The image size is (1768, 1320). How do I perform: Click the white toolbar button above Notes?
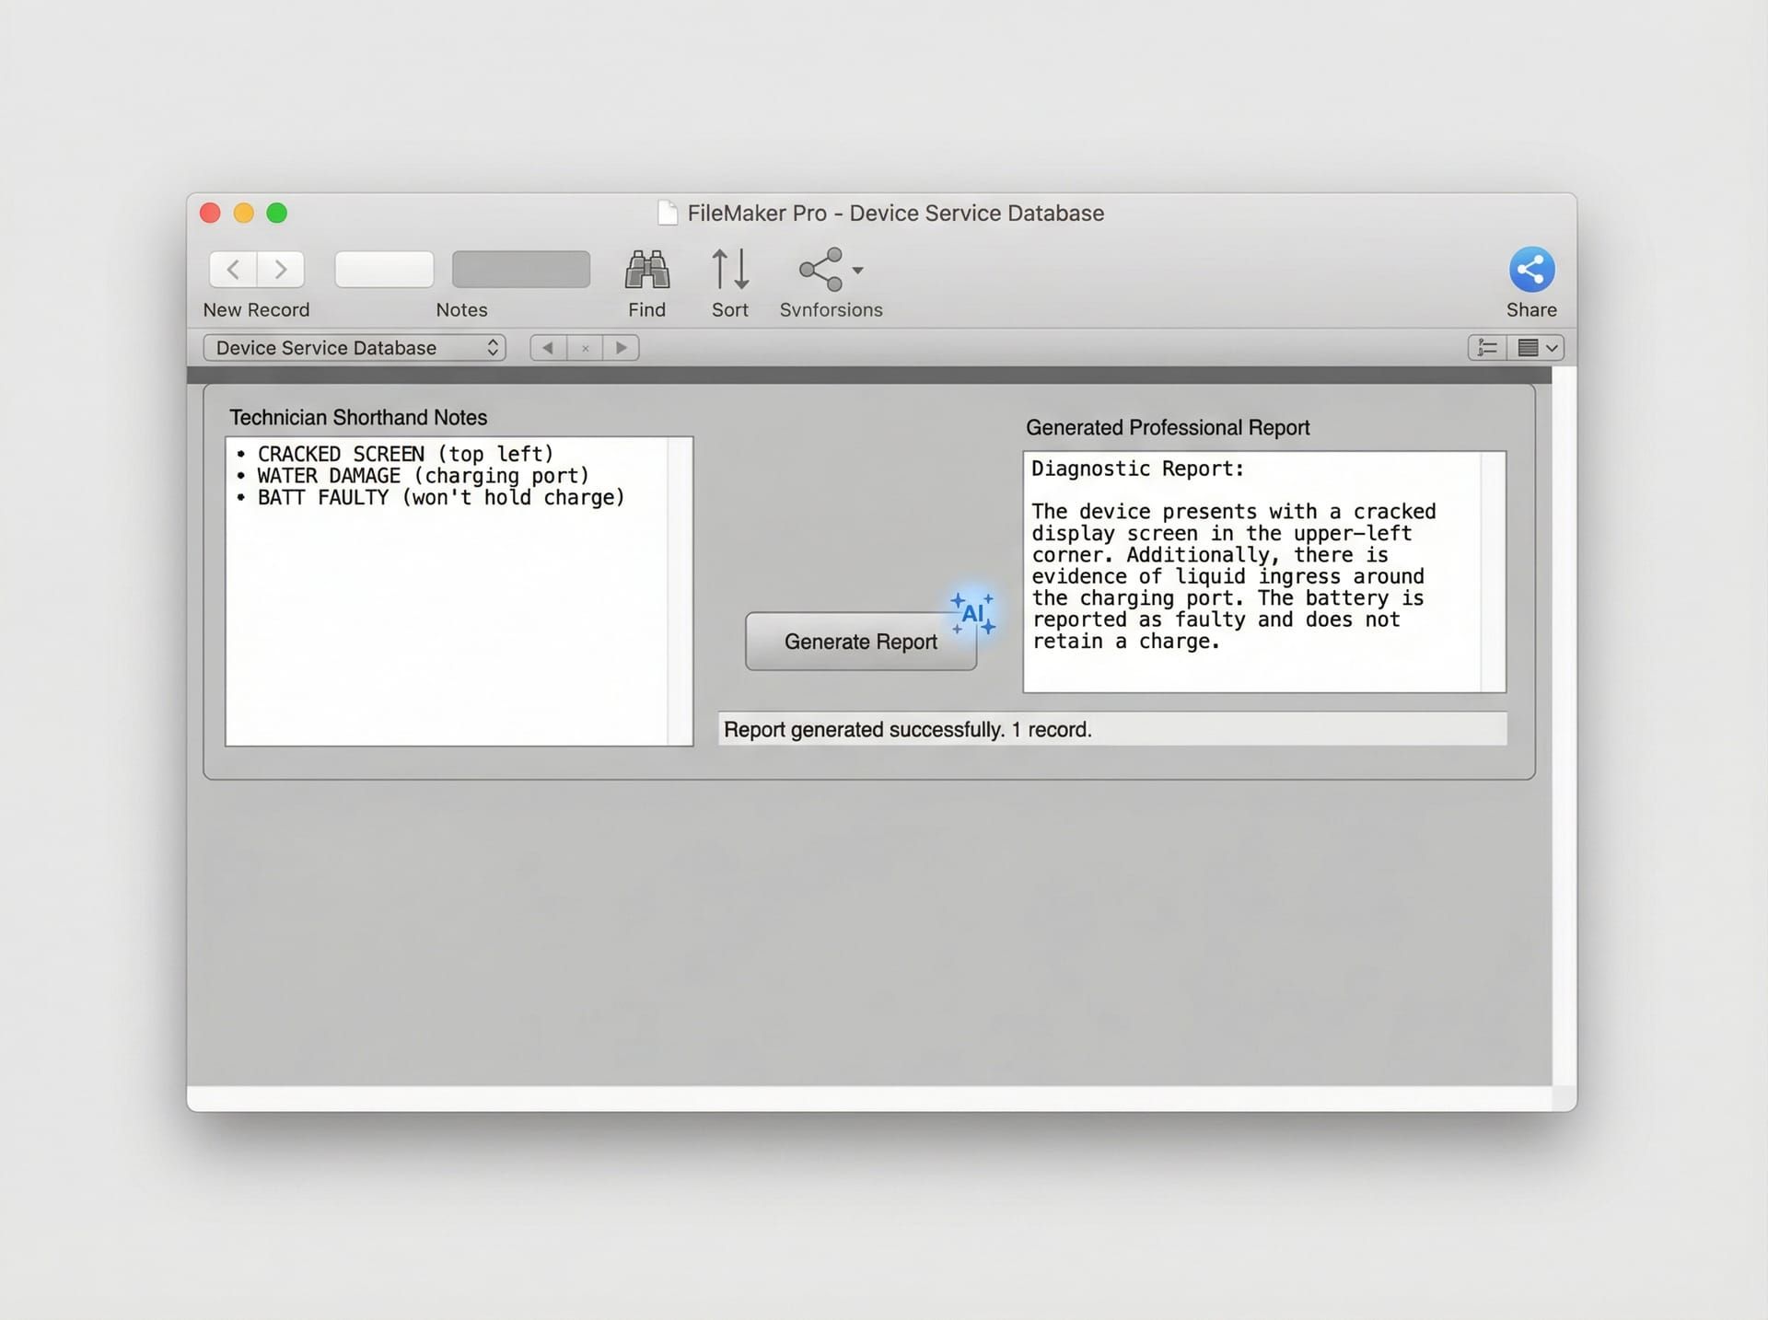384,270
